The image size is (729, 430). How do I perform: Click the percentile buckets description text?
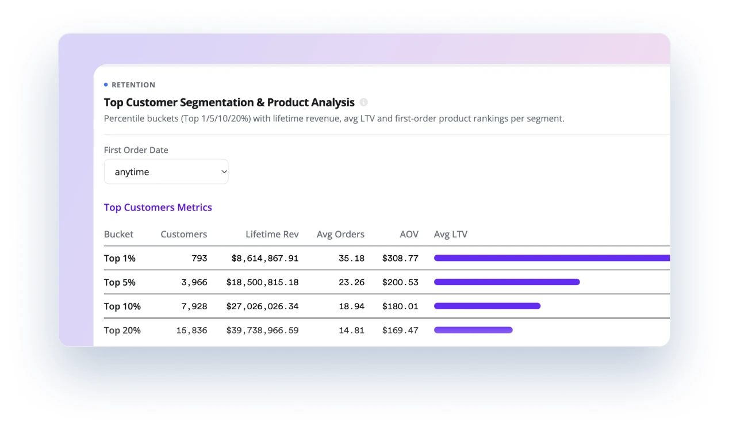[334, 119]
